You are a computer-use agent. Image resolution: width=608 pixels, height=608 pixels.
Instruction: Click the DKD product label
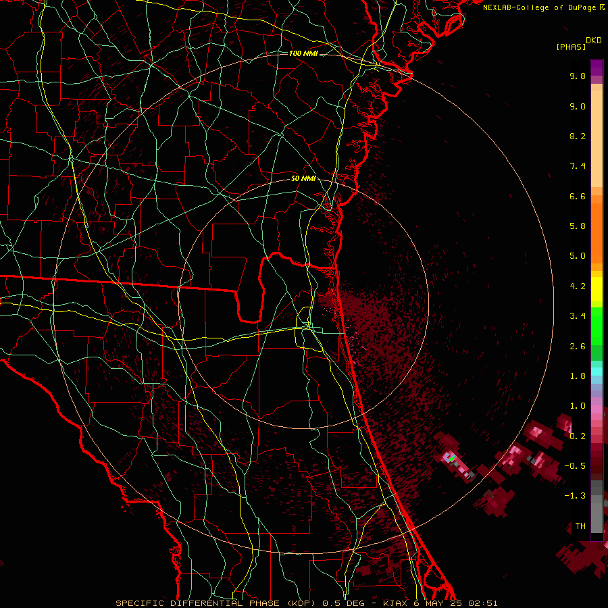click(594, 41)
